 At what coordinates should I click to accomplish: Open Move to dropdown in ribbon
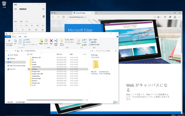(x=41, y=42)
